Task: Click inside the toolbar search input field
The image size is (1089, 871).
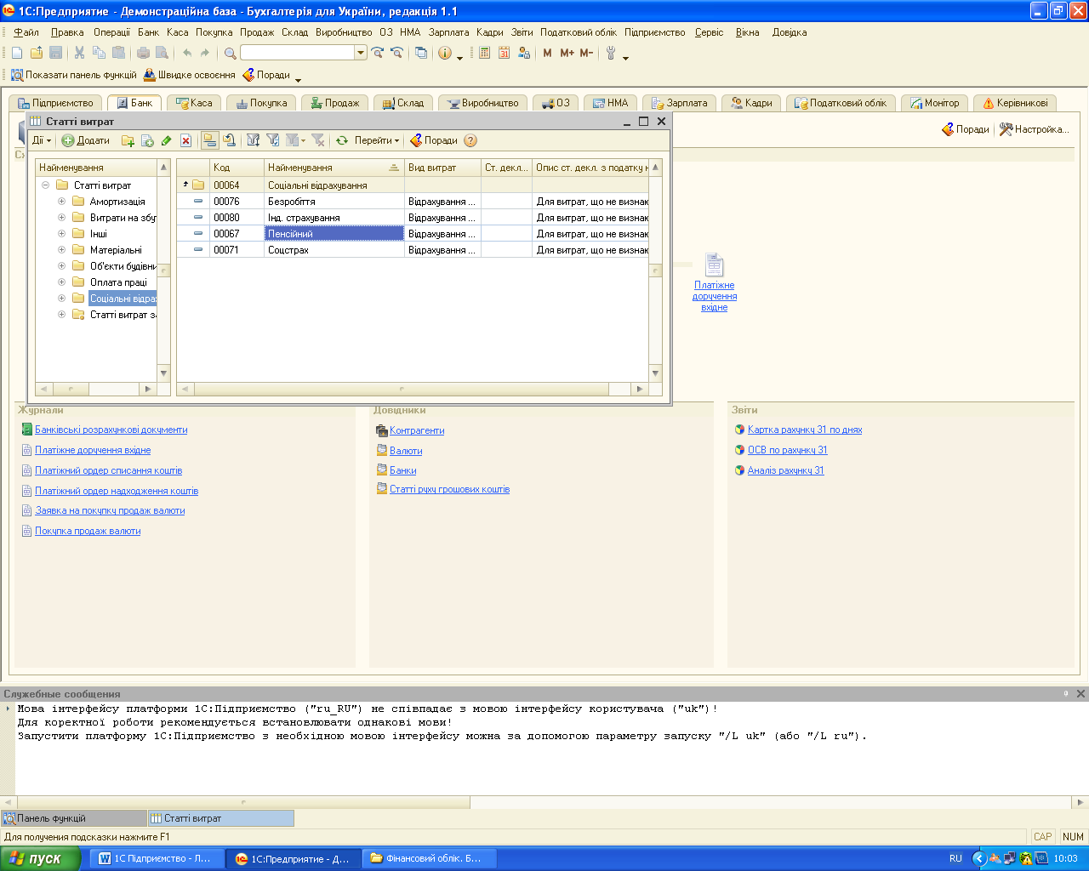Action: pos(298,53)
